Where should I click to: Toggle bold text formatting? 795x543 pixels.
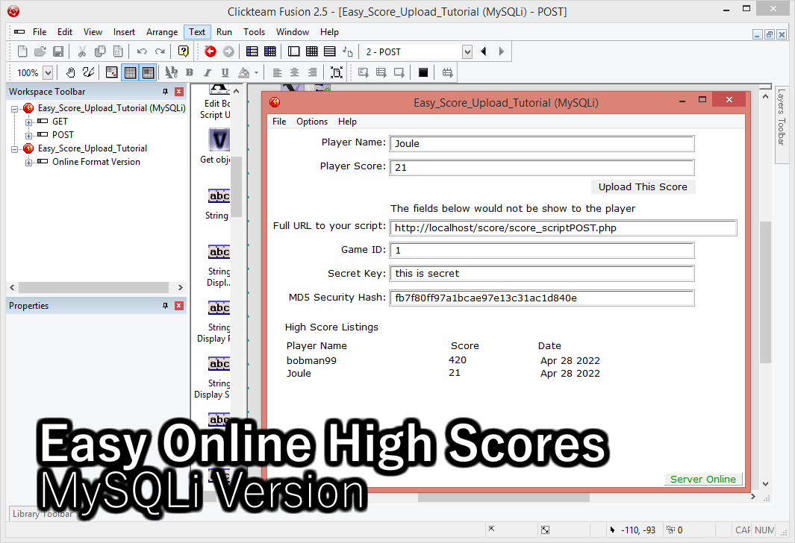190,73
